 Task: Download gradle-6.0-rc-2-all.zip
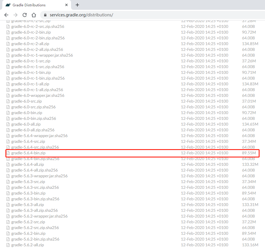click(x=30, y=44)
